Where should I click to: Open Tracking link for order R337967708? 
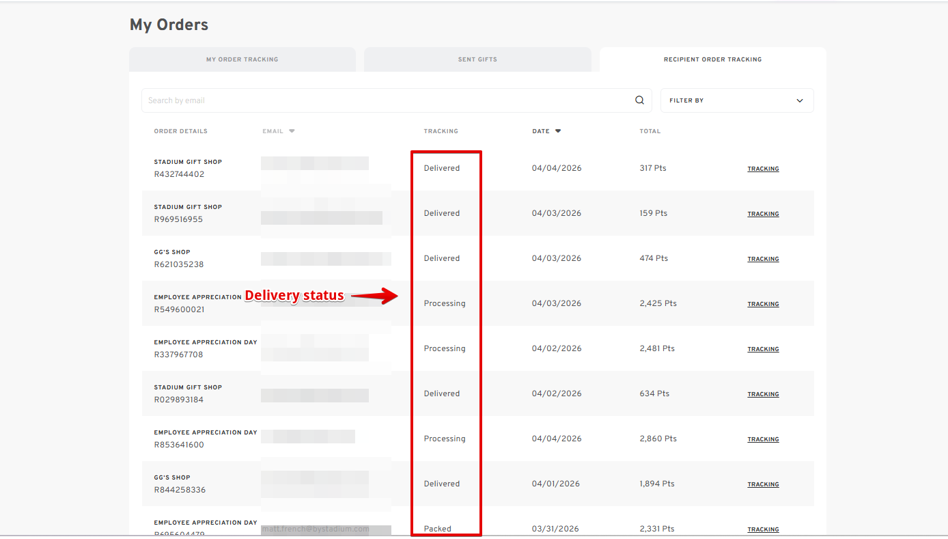point(763,349)
